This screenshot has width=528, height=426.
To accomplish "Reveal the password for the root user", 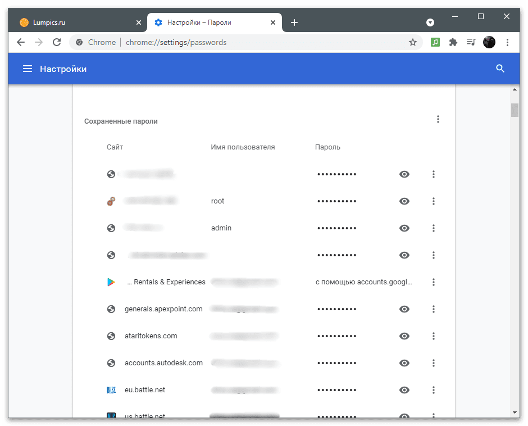I will [x=404, y=201].
